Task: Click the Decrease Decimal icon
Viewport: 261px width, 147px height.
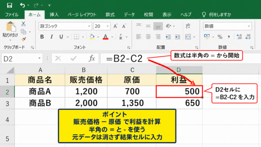Action: [248, 37]
